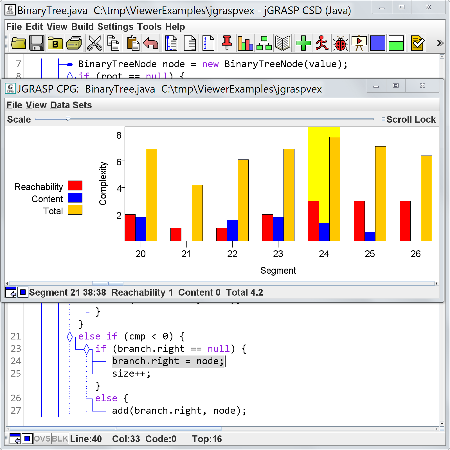Open the Data Sets menu
Image resolution: width=450 pixels, height=450 pixels.
[71, 105]
